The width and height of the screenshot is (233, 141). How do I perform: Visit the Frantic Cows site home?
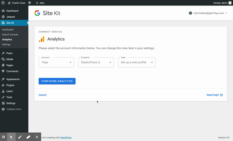click(x=16, y=3)
